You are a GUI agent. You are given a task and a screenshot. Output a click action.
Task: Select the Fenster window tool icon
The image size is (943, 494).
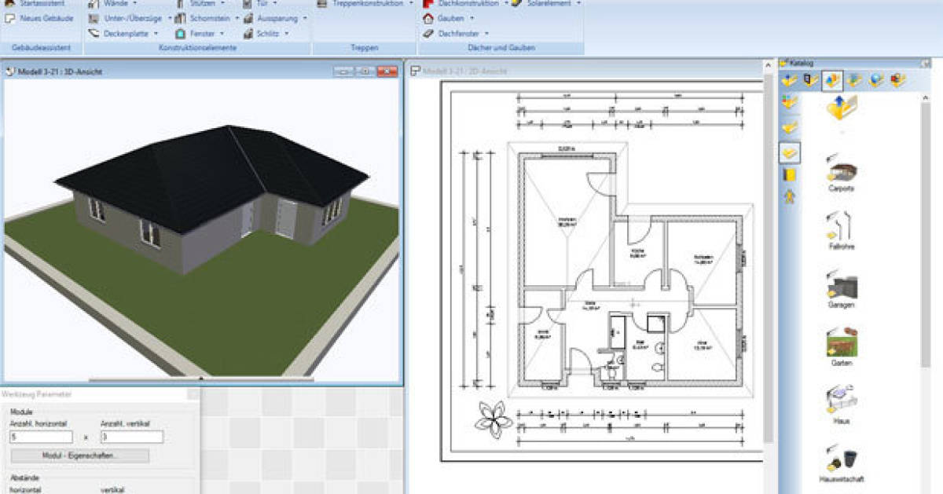180,33
